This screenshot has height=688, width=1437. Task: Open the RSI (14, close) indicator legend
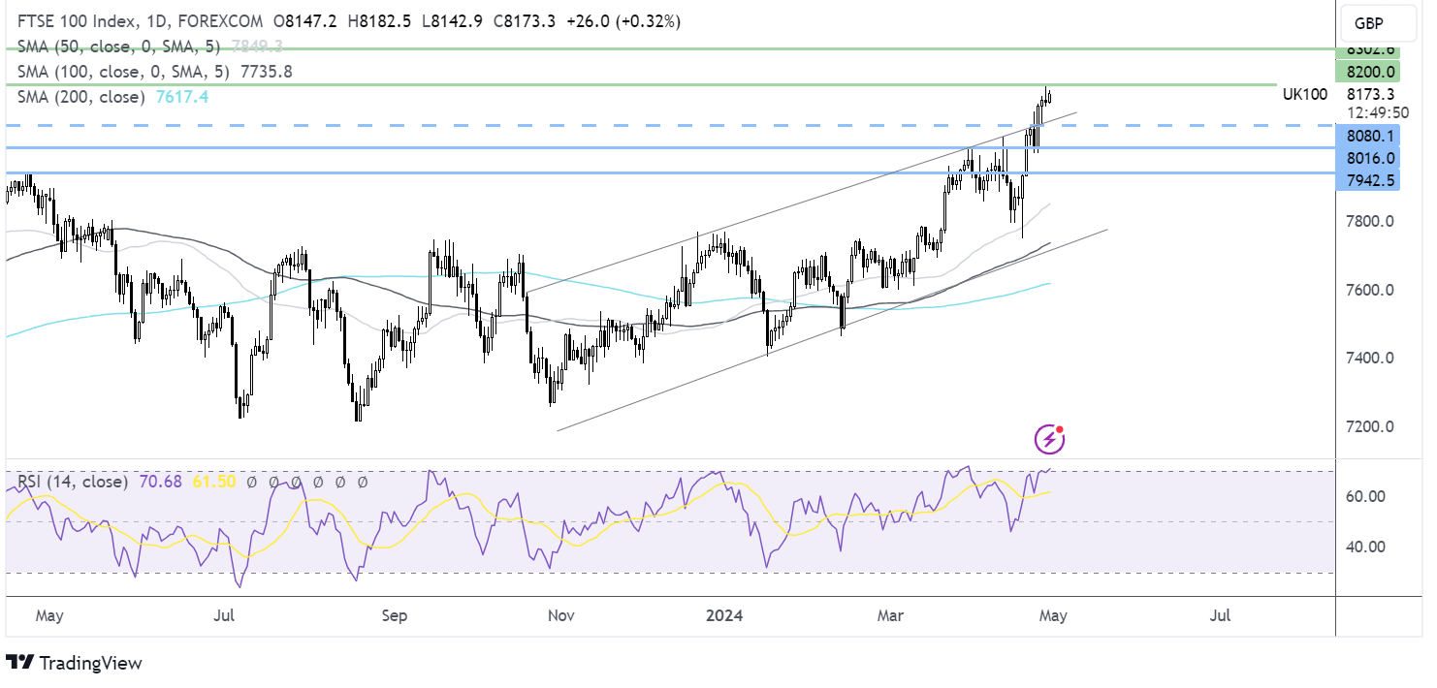click(x=73, y=482)
